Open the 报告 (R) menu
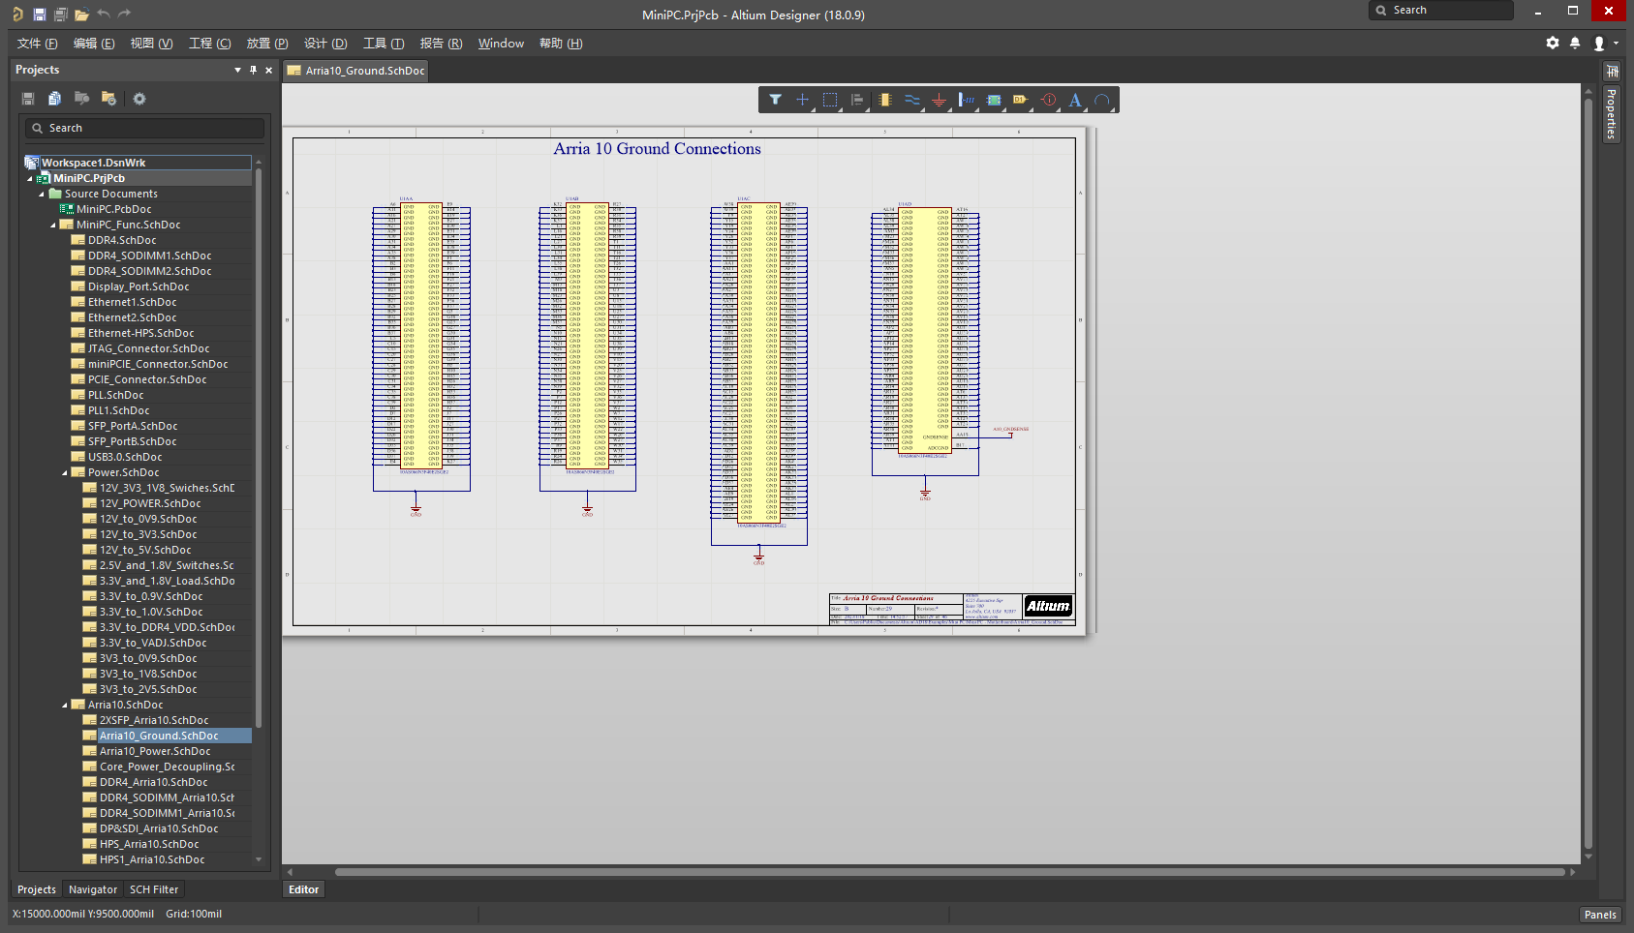Viewport: 1634px width, 933px height. click(x=441, y=44)
